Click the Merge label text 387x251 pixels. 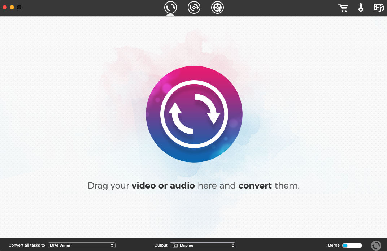click(x=334, y=246)
